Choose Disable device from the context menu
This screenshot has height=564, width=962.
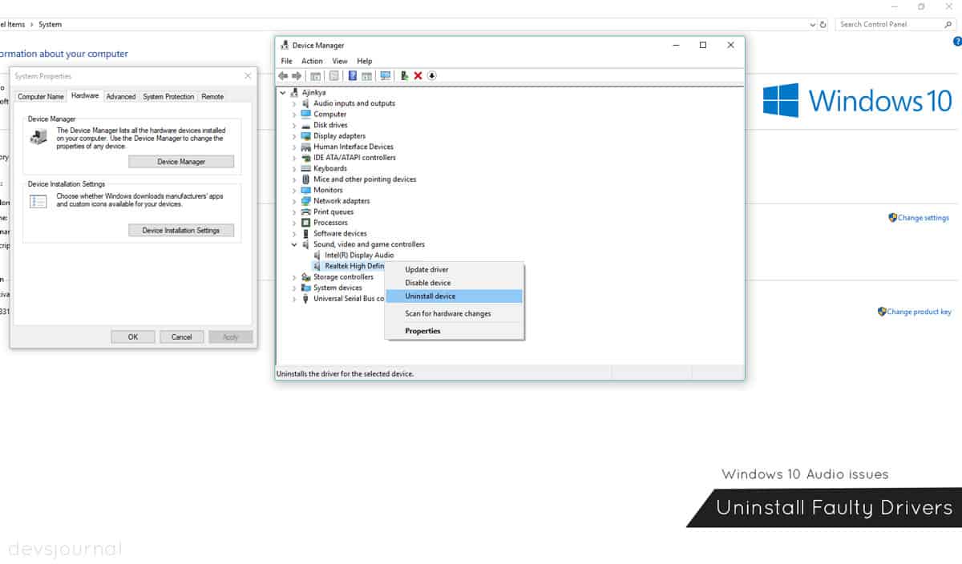tap(454, 283)
